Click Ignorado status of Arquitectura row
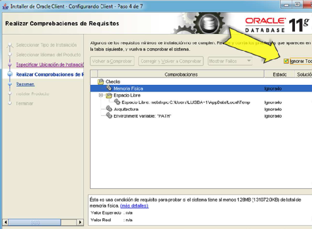 [273, 109]
